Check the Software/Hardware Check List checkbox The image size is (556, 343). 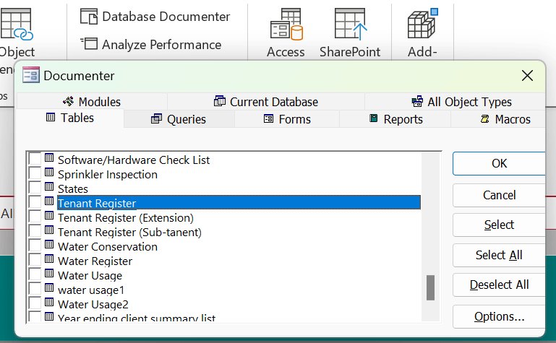(35, 159)
